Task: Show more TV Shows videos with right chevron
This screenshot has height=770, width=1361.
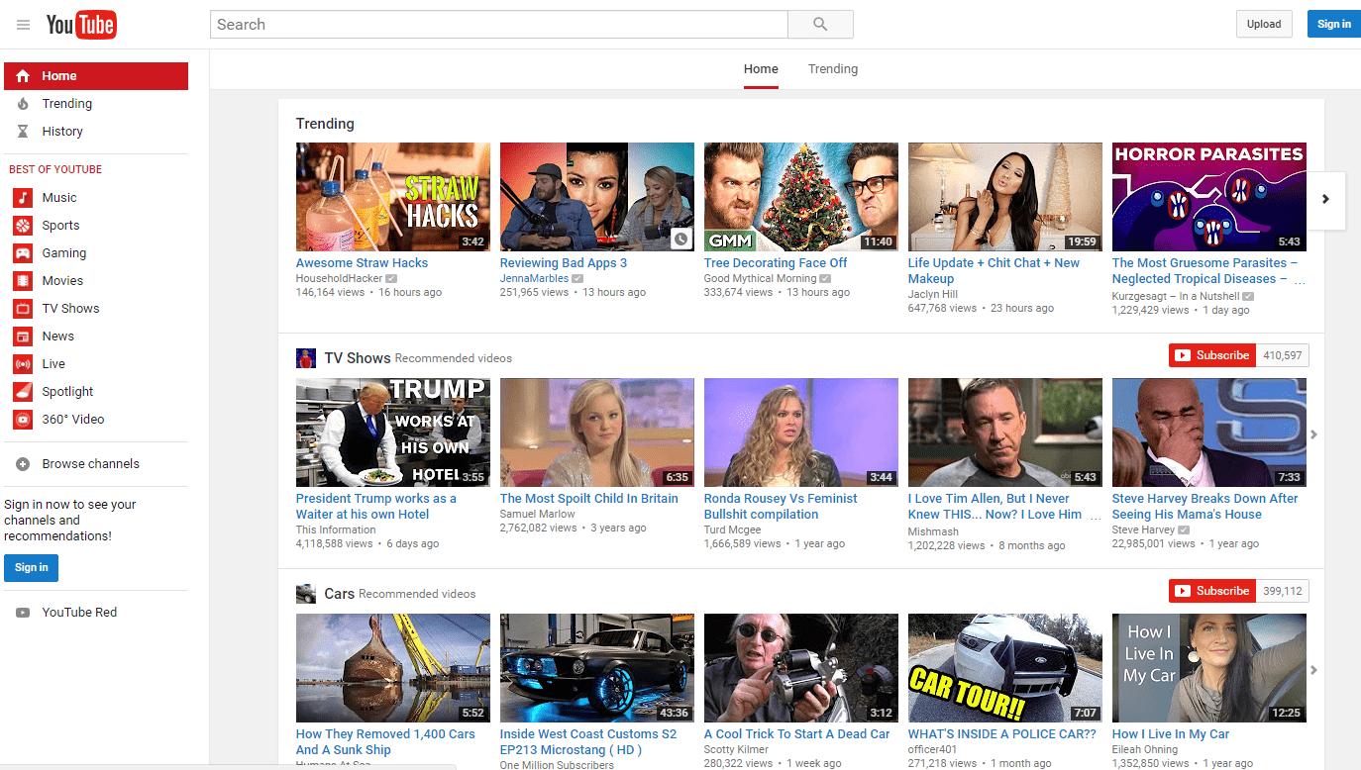Action: [1314, 434]
